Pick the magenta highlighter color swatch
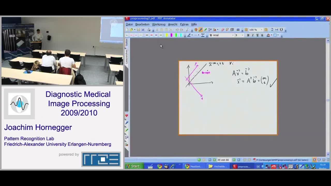The image size is (331, 186). tap(171, 35)
